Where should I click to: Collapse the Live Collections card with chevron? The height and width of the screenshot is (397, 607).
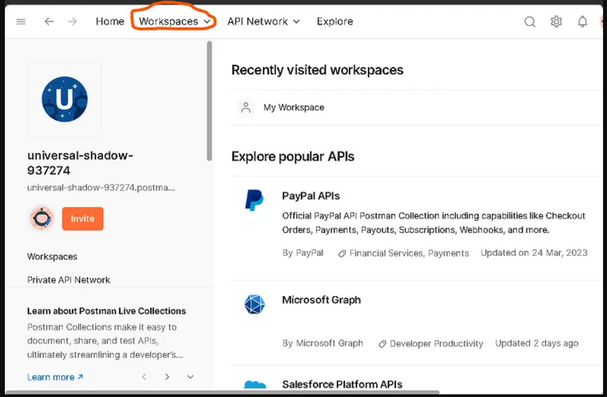(190, 377)
